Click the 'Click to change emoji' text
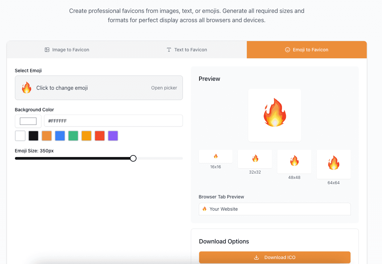The image size is (382, 264). pyautogui.click(x=62, y=88)
